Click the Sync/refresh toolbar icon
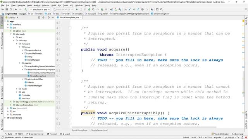The height and width of the screenshot is (139, 248). pos(11,9)
